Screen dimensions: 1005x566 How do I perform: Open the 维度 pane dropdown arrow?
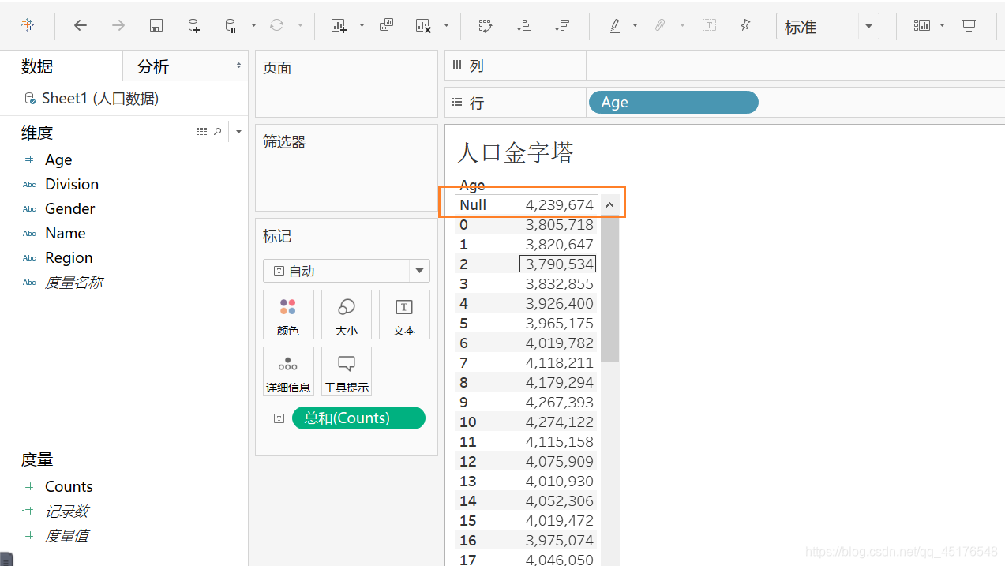click(238, 132)
